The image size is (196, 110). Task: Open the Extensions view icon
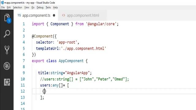[x=7, y=82]
